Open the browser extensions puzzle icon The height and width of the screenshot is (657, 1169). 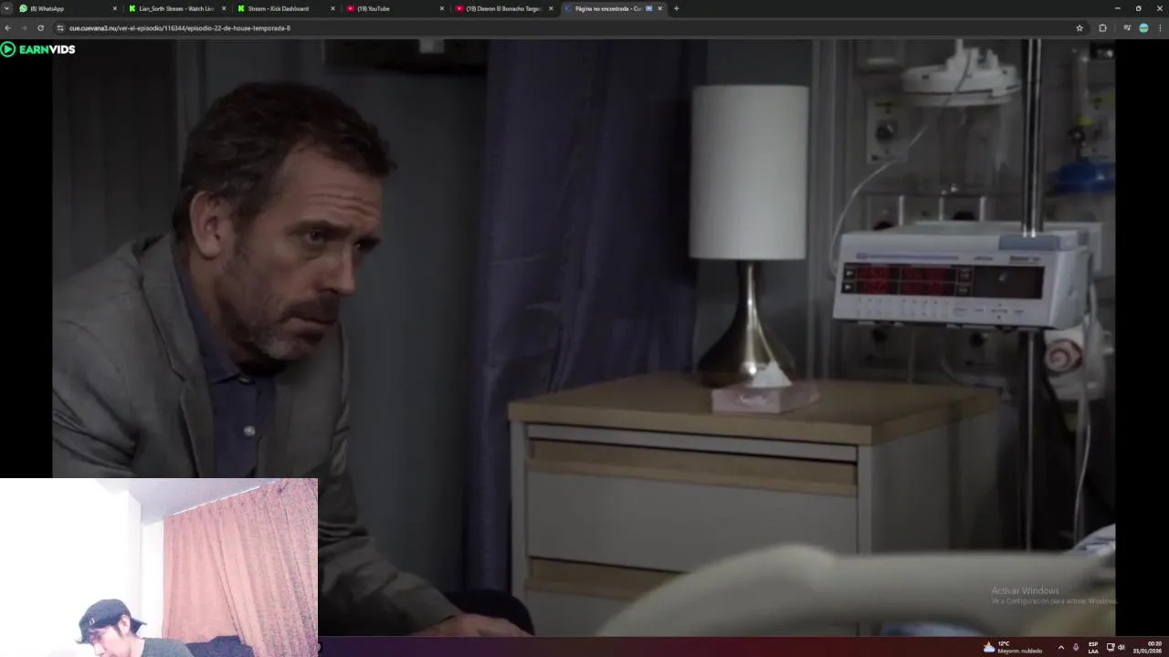point(1102,28)
